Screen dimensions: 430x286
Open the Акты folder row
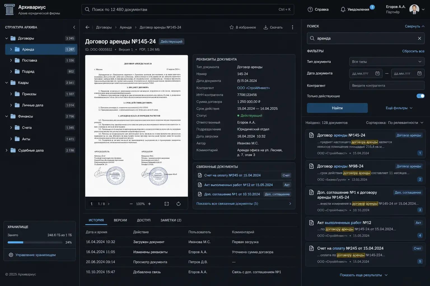point(41,139)
